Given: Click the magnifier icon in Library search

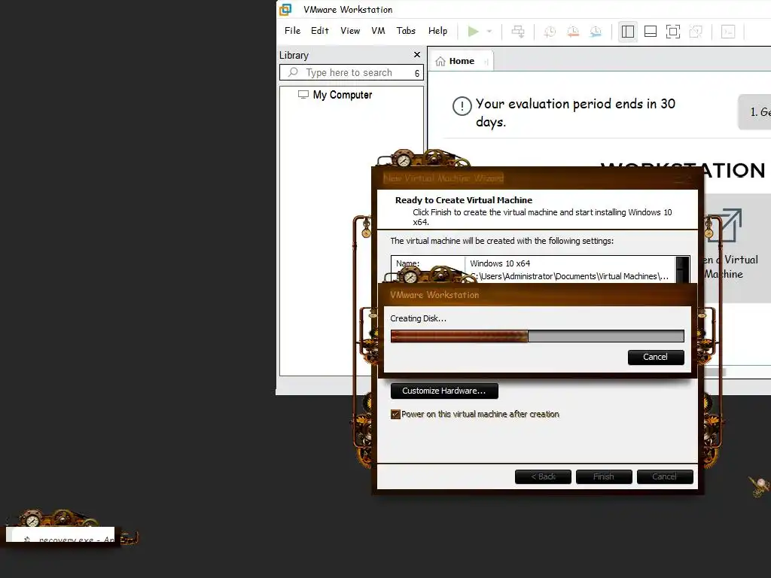Looking at the screenshot, I should (x=293, y=72).
